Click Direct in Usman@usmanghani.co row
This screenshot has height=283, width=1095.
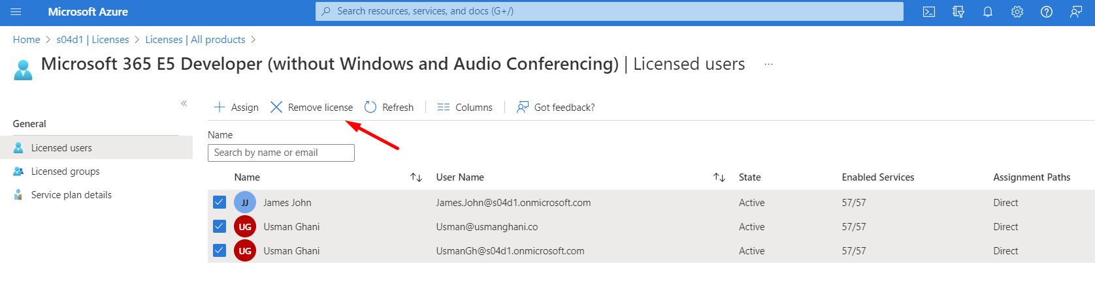click(1005, 227)
